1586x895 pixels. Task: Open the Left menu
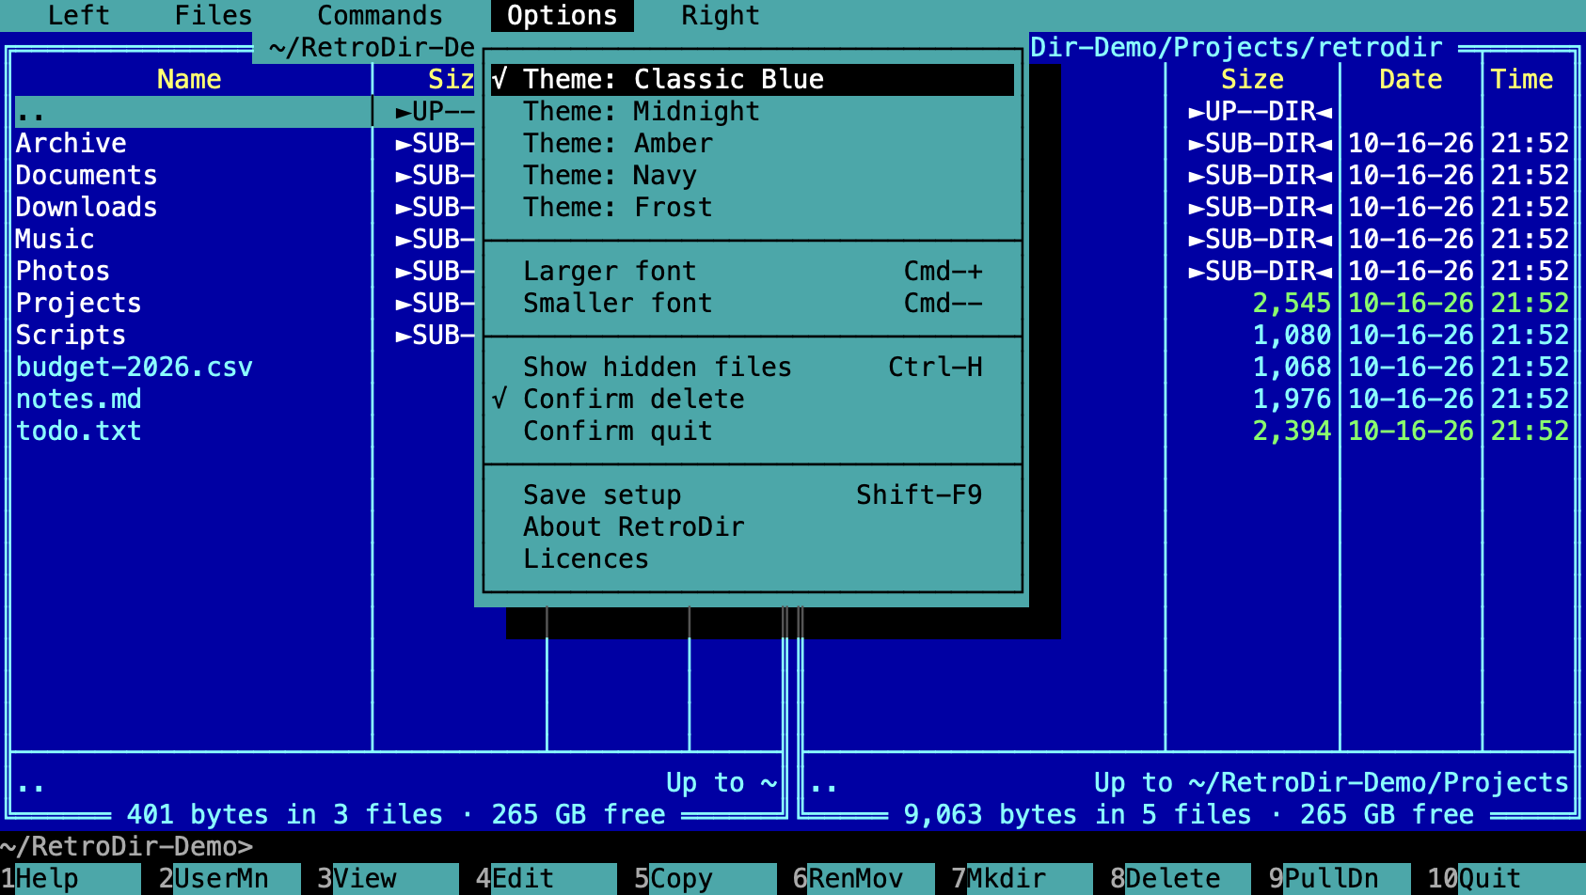click(x=79, y=16)
